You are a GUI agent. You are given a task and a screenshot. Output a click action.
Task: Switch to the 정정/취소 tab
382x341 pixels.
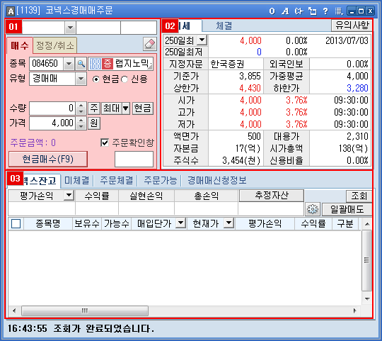point(54,45)
